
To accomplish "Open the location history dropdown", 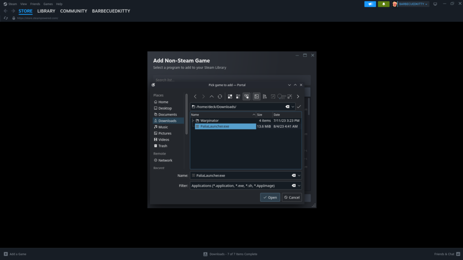I will point(293,107).
